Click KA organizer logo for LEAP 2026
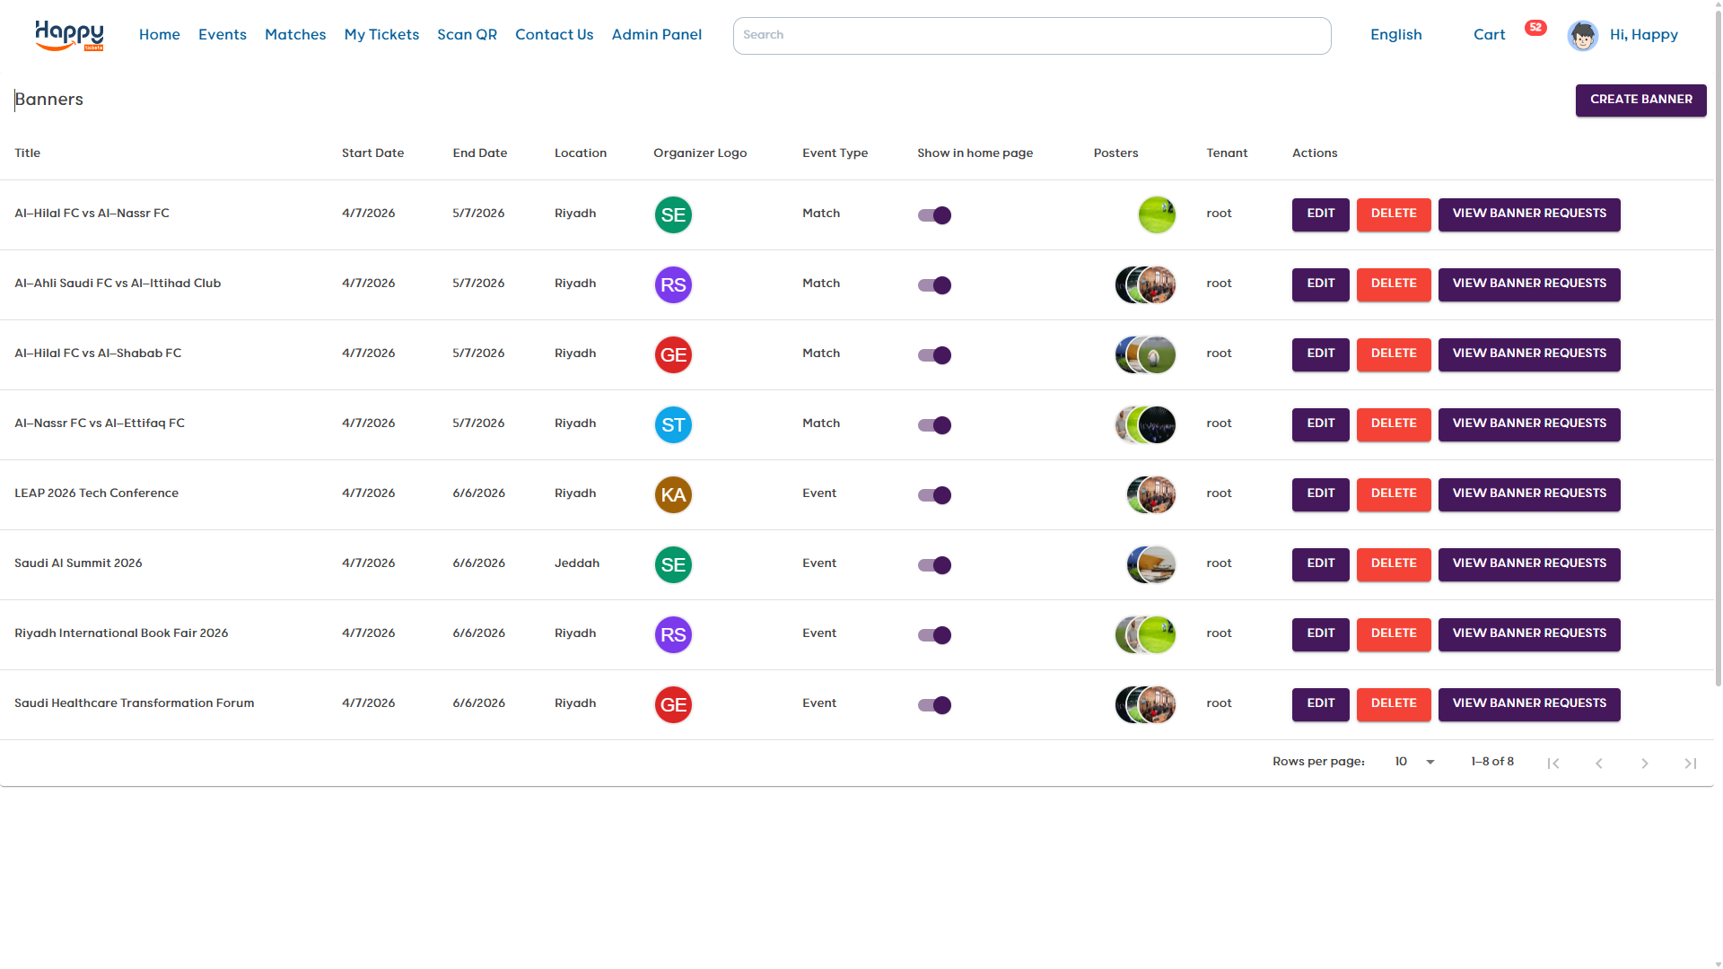Screen dimensions: 1723x969 (673, 494)
